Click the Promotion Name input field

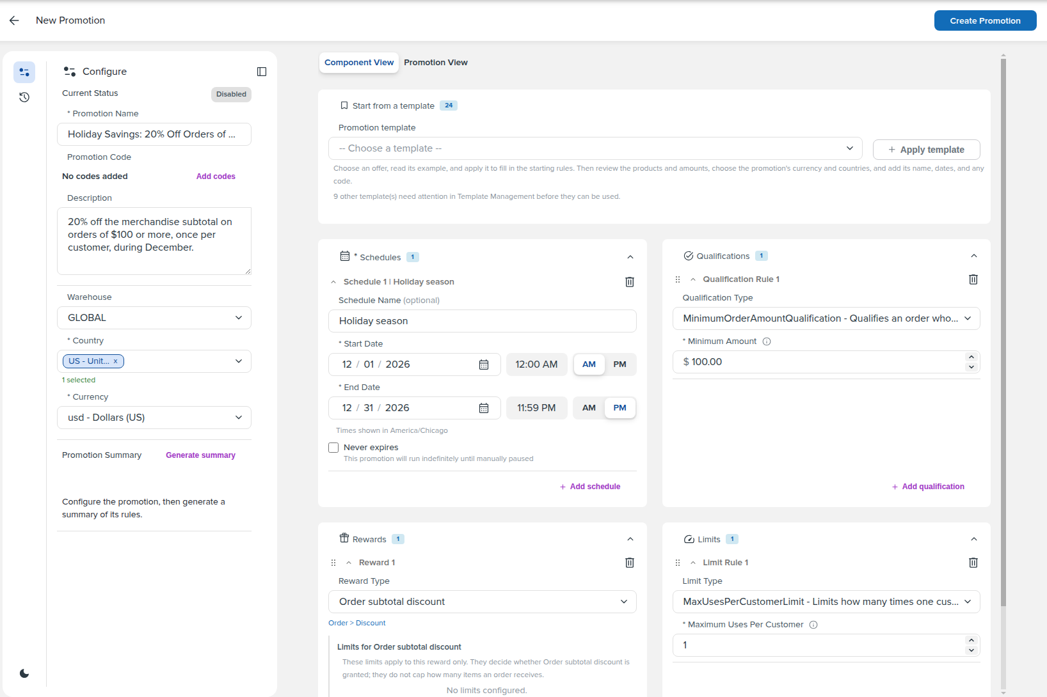[154, 134]
